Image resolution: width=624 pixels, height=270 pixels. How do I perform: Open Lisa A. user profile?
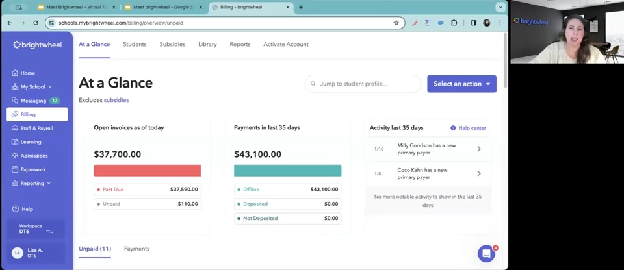(36, 252)
